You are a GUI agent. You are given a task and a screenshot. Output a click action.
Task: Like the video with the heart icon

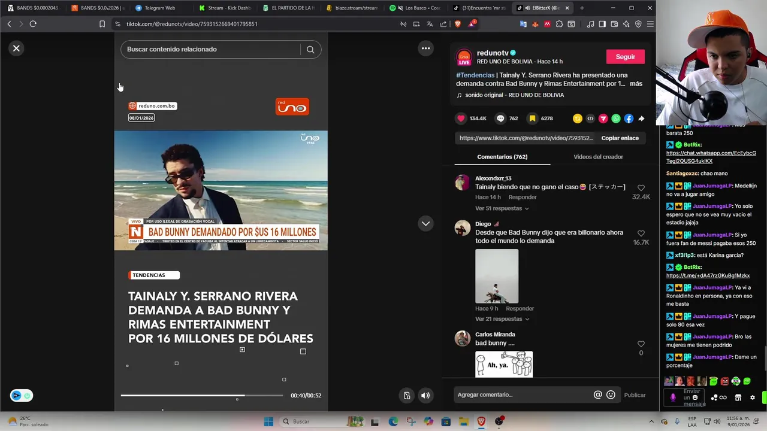[x=461, y=119]
